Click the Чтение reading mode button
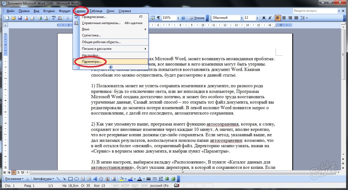Screen dimensions: 348x190 pyautogui.click(x=197, y=18)
